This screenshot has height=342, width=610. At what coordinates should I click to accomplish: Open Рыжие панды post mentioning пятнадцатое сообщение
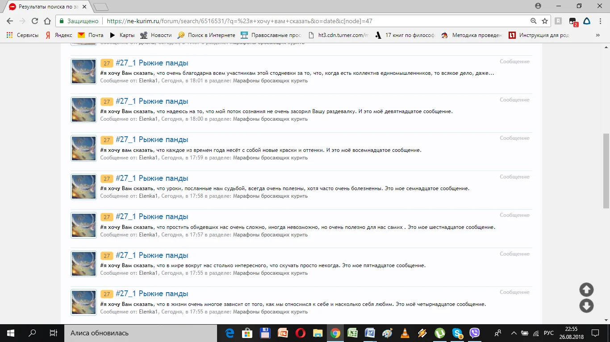(152, 255)
